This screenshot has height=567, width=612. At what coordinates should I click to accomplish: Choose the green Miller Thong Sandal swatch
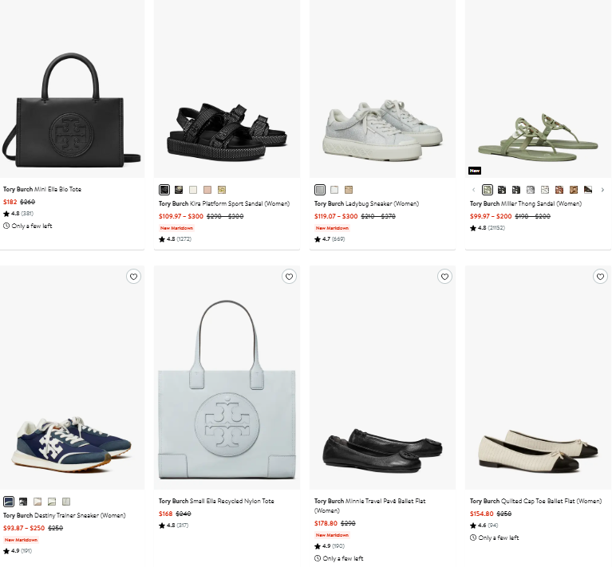[488, 190]
